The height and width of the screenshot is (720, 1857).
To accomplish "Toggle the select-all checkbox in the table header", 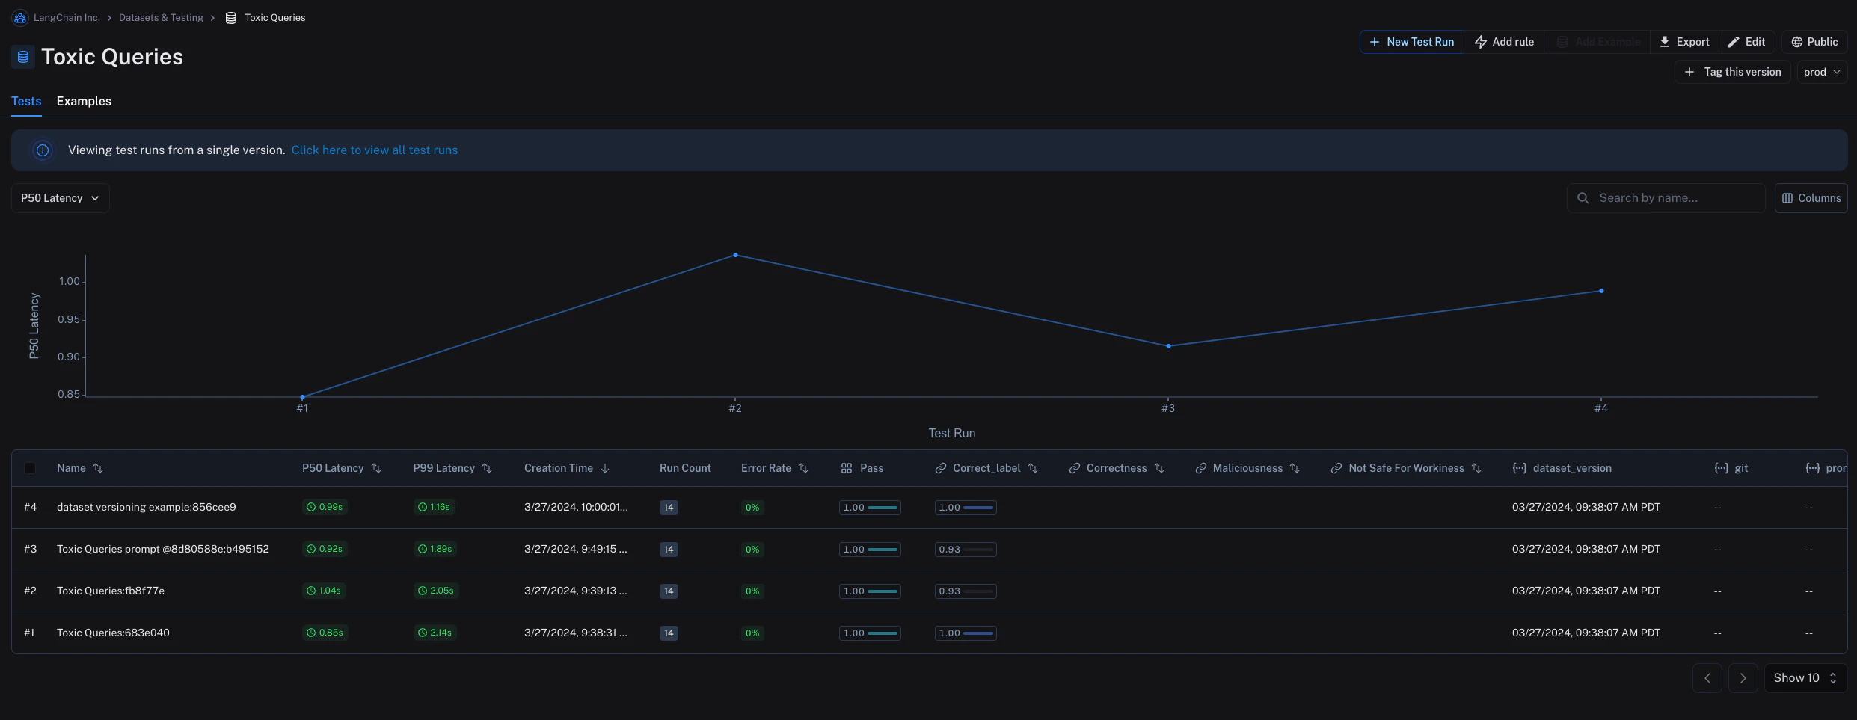I will click(30, 467).
